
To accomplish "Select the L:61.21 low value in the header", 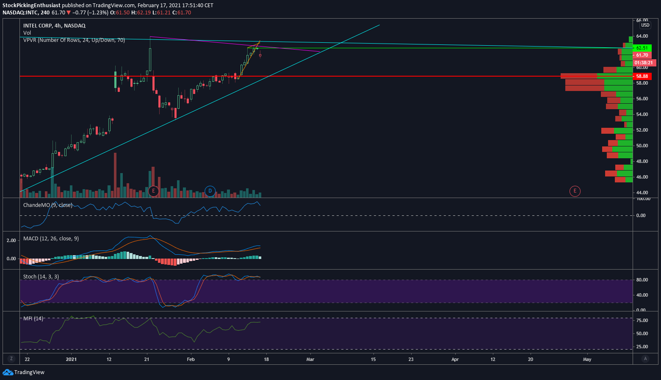I will pyautogui.click(x=162, y=13).
